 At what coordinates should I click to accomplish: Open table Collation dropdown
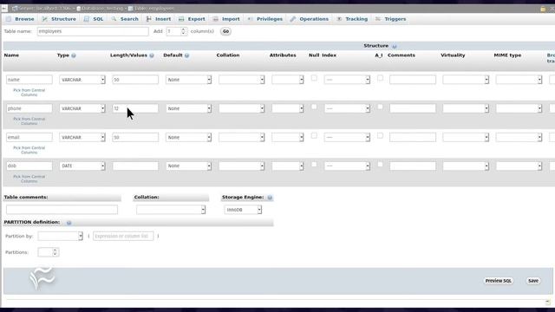(171, 210)
